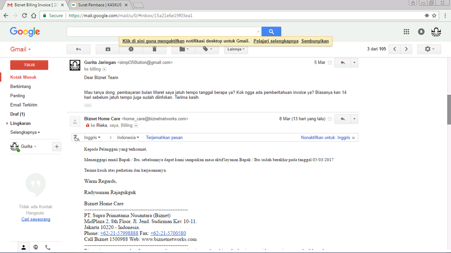Click the Terjemahkan pesan link

coord(164,138)
